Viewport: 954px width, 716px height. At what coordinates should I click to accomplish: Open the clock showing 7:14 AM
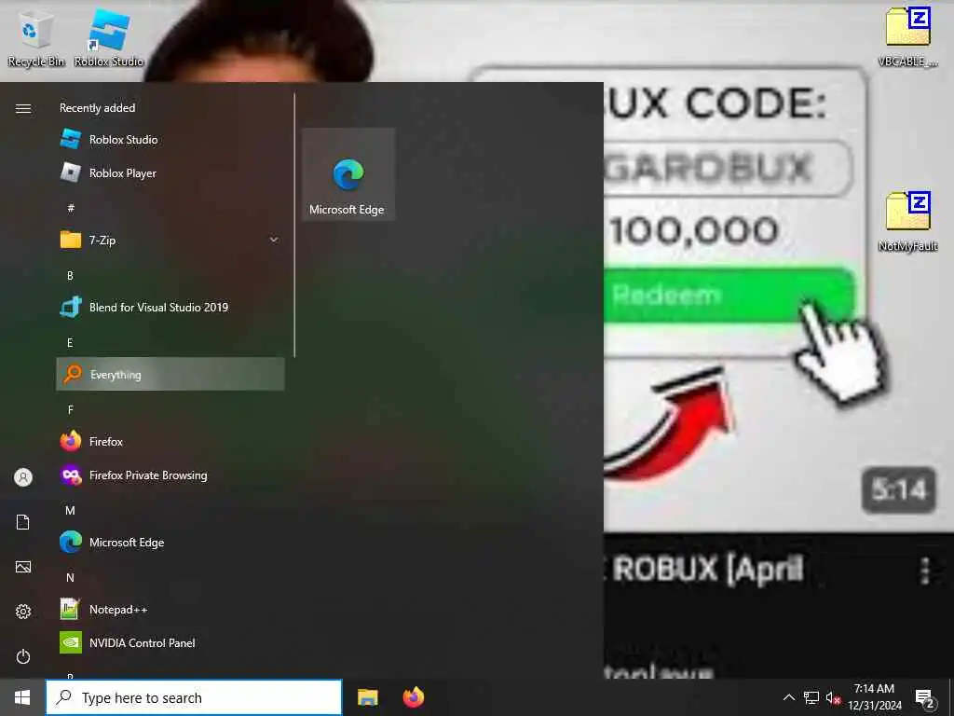pos(874,697)
